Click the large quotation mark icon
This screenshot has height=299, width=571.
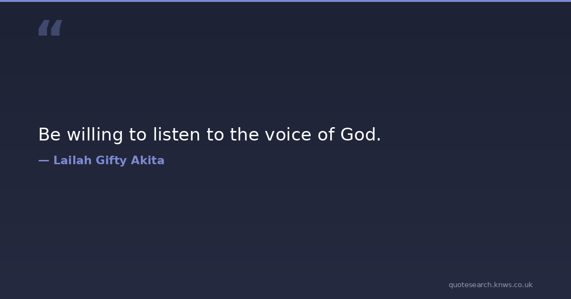(50, 28)
